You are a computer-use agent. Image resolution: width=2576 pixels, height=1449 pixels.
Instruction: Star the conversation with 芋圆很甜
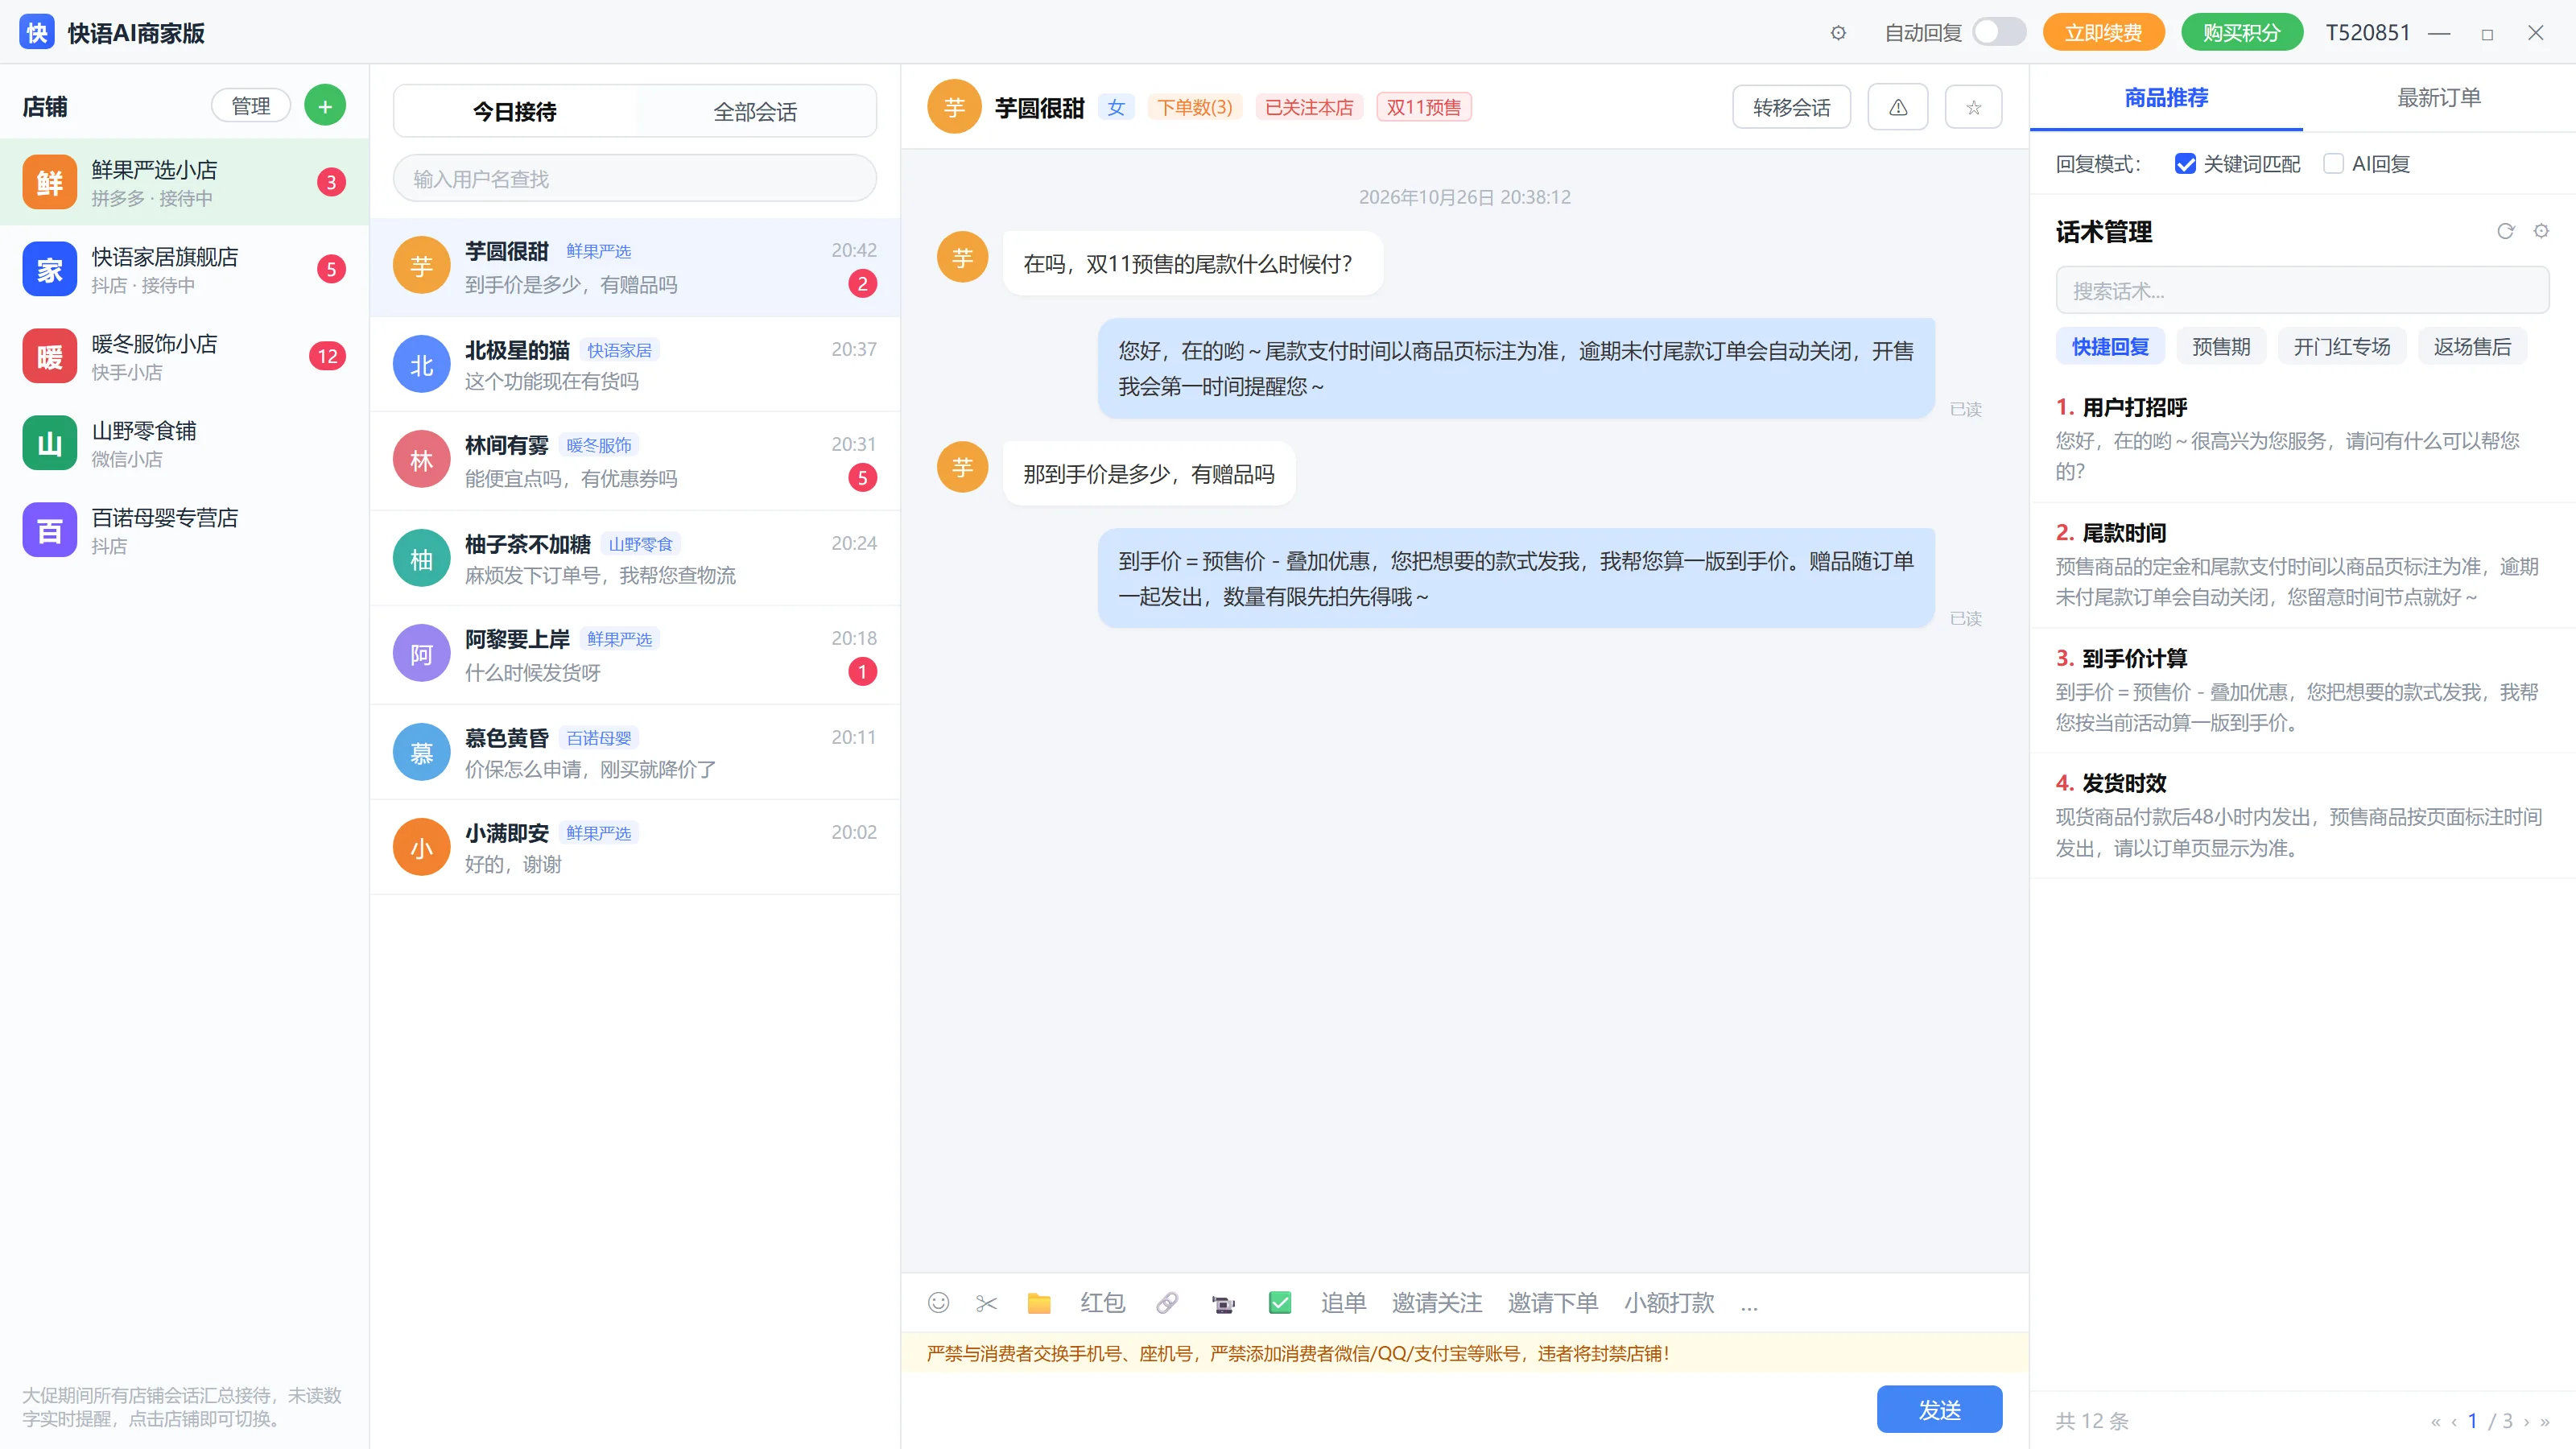(1973, 107)
